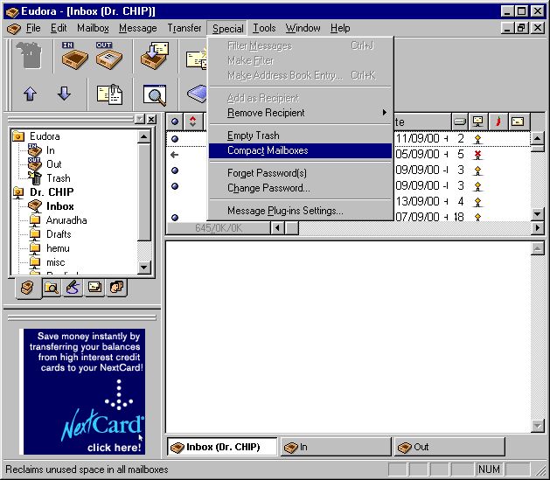Open the Transfer menu
This screenshot has height=480, width=550.
click(184, 28)
